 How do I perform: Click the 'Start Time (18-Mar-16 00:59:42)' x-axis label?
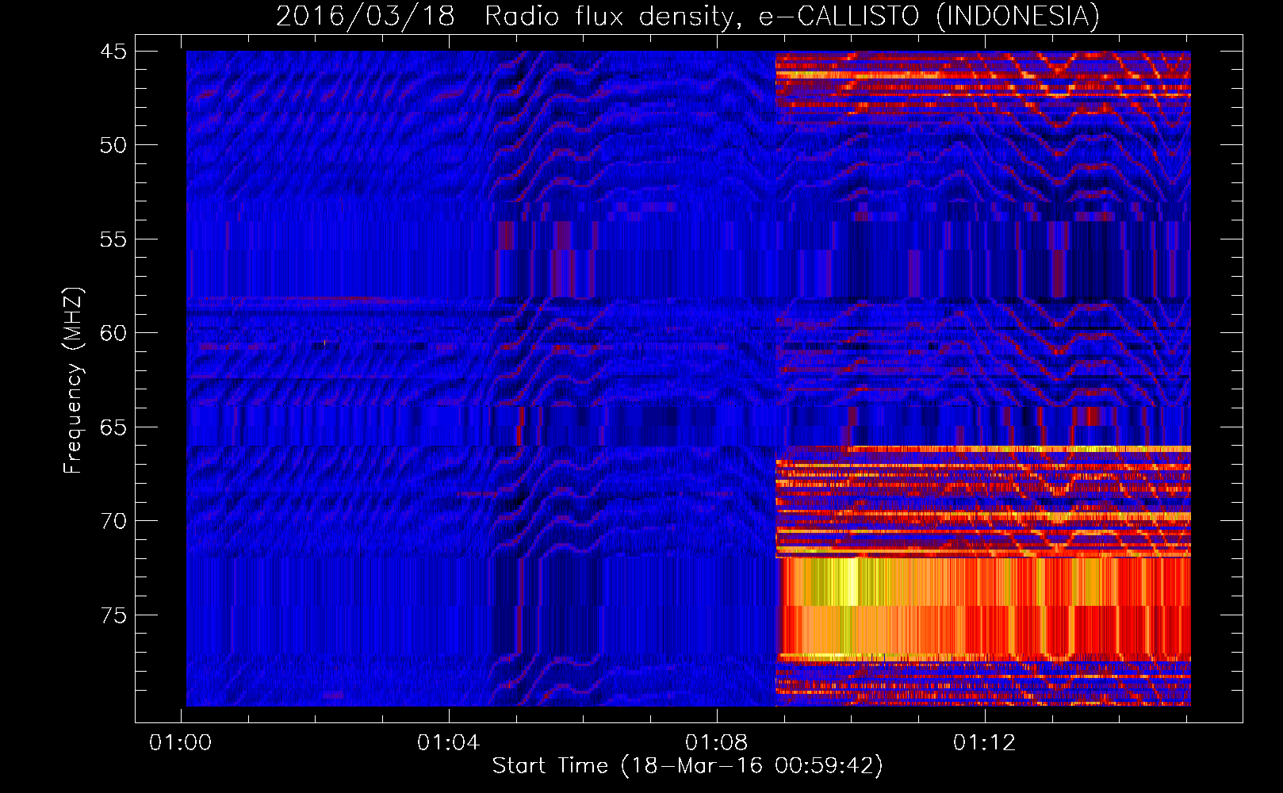(687, 766)
